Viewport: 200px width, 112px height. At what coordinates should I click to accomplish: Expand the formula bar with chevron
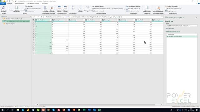[162, 17]
